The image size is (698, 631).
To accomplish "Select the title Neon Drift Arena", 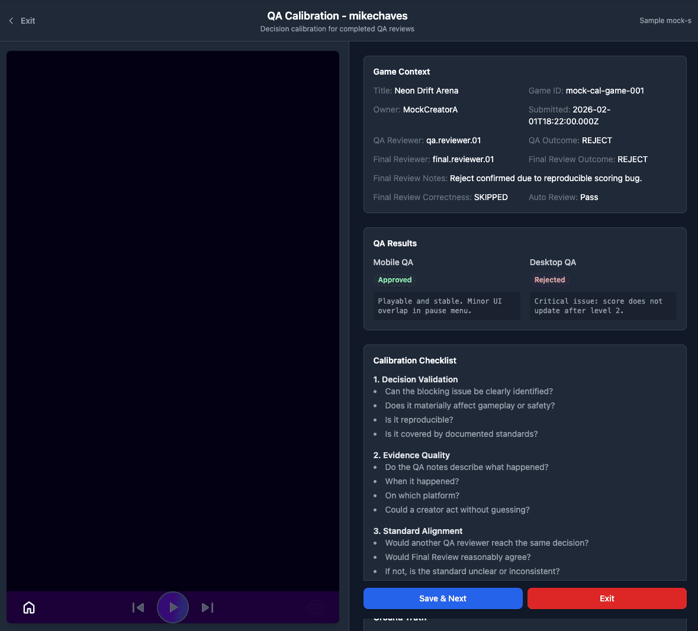I will pyautogui.click(x=426, y=91).
